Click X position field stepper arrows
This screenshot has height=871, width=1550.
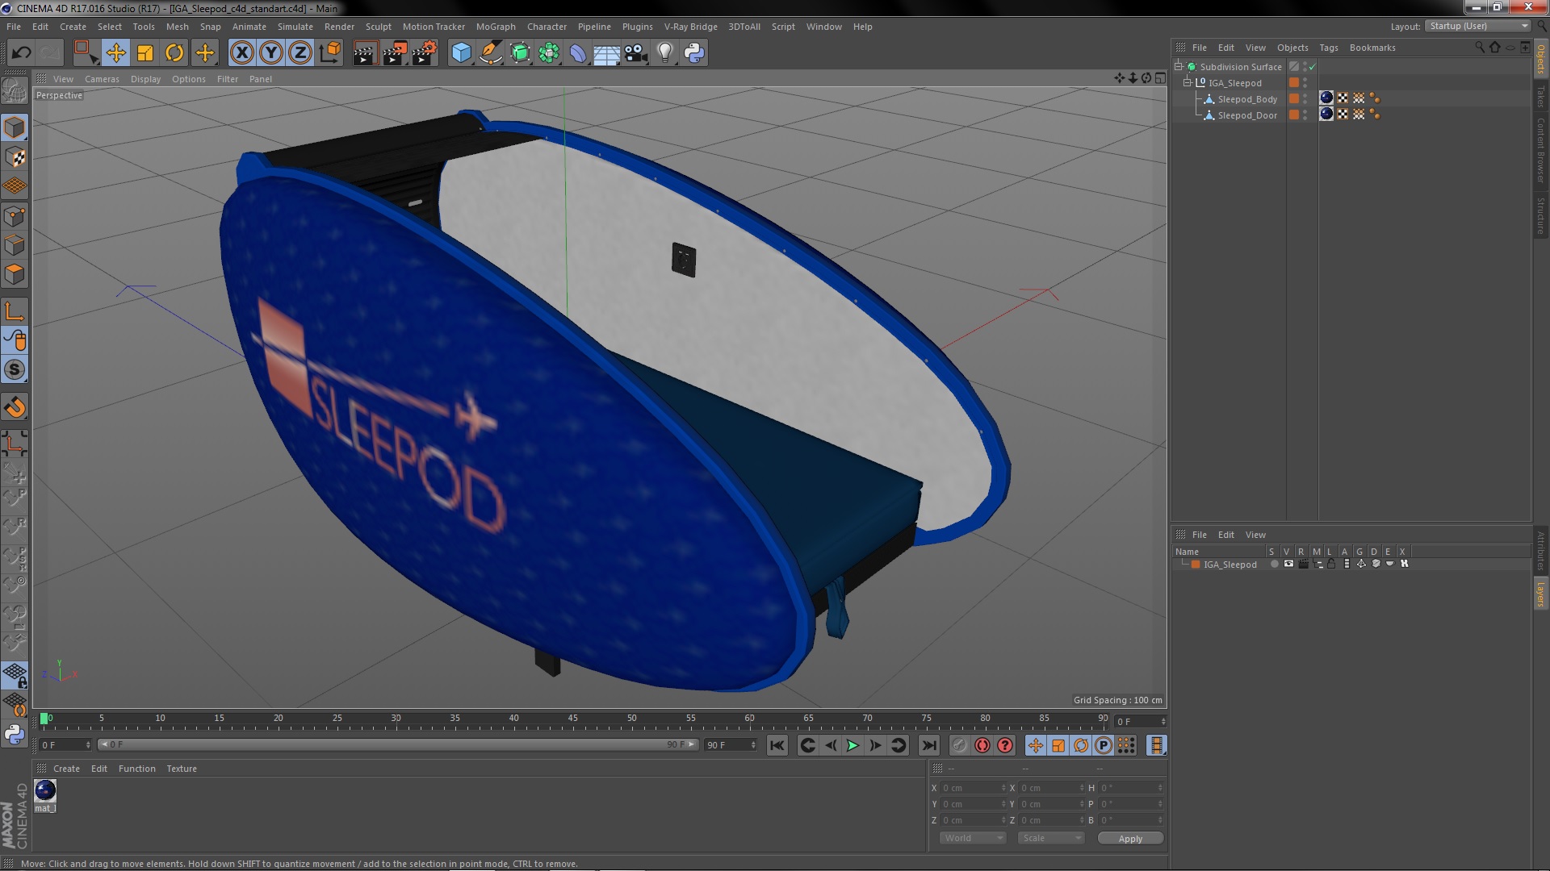click(1003, 789)
